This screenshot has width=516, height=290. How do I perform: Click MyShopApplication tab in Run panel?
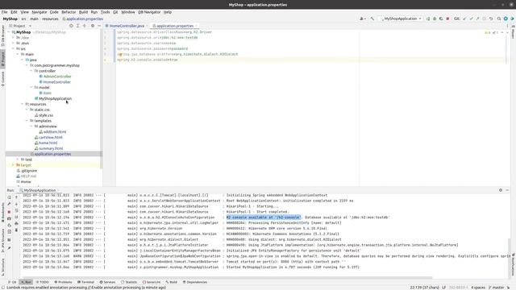pos(40,190)
